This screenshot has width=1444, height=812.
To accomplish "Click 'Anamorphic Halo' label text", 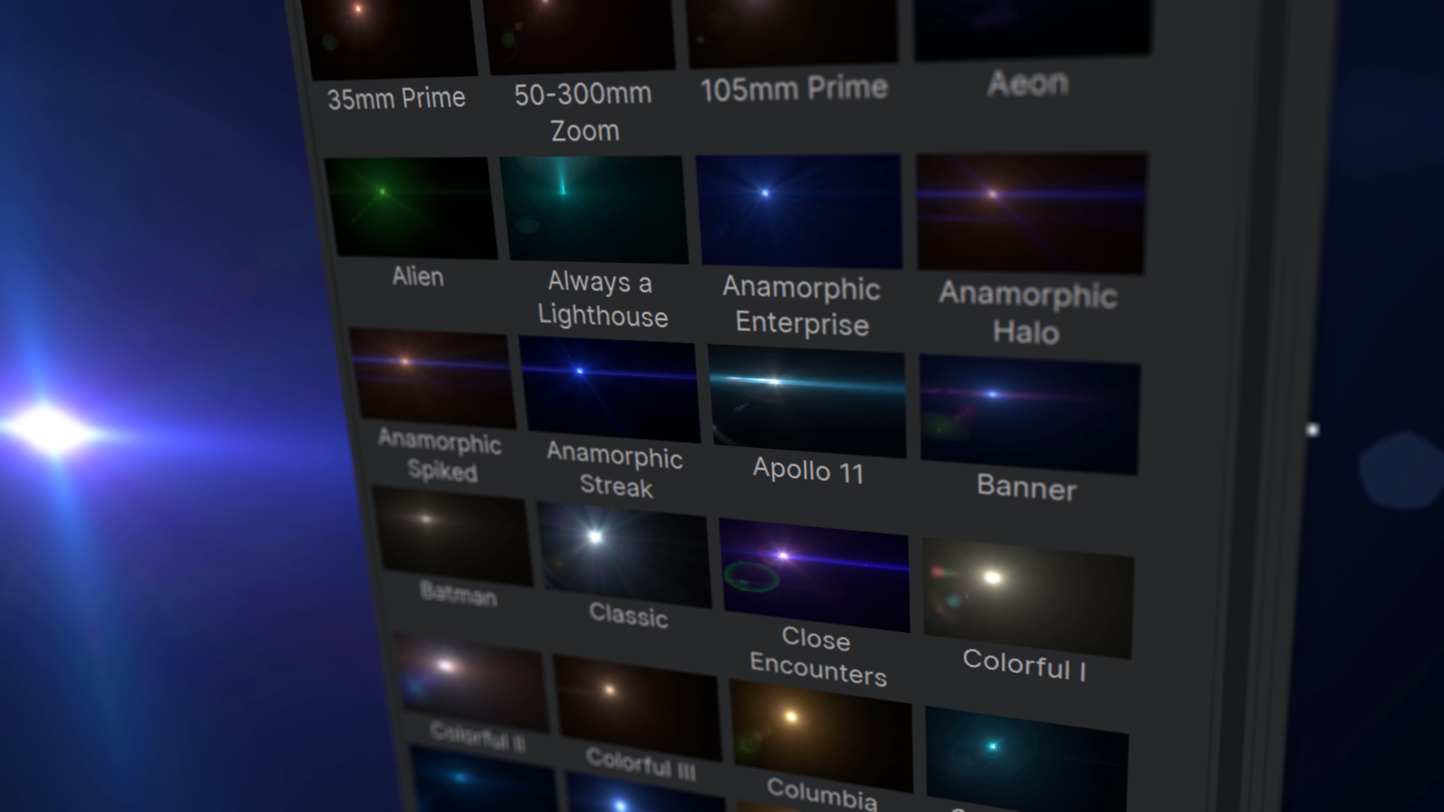I will pos(1028,312).
